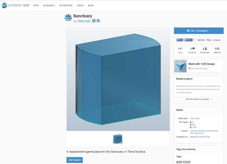Click the Facebook Like button

(180, 40)
